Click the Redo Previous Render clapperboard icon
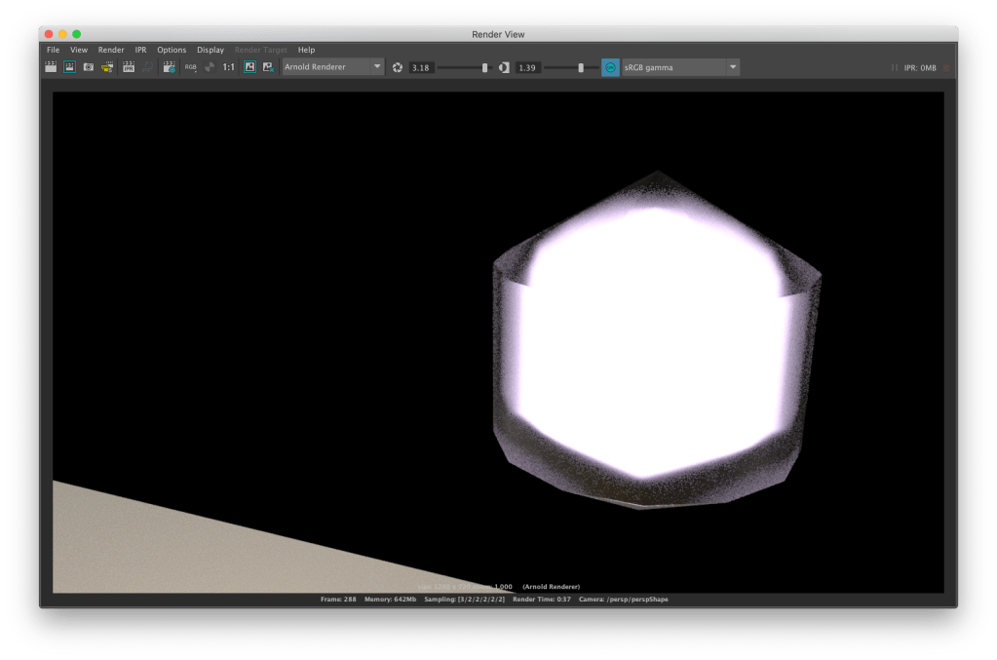Screen dimensions: 997x660 51,67
